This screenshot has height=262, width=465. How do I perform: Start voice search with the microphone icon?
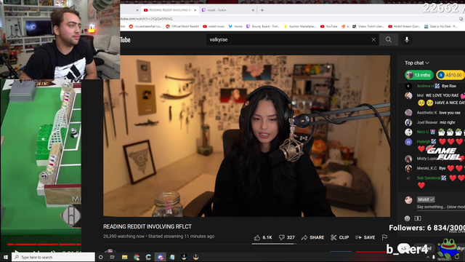click(x=407, y=39)
